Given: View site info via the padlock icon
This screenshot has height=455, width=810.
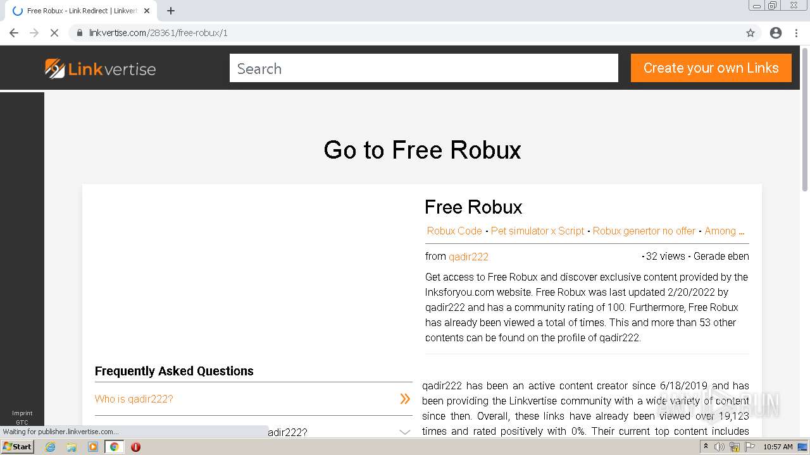Looking at the screenshot, I should (80, 33).
